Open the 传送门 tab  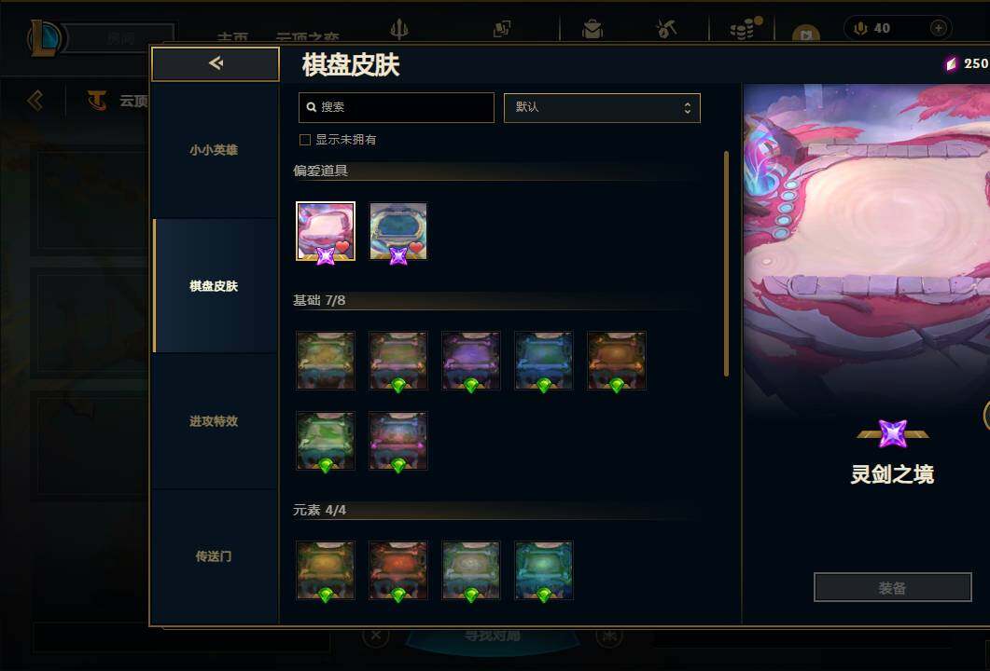tap(214, 556)
